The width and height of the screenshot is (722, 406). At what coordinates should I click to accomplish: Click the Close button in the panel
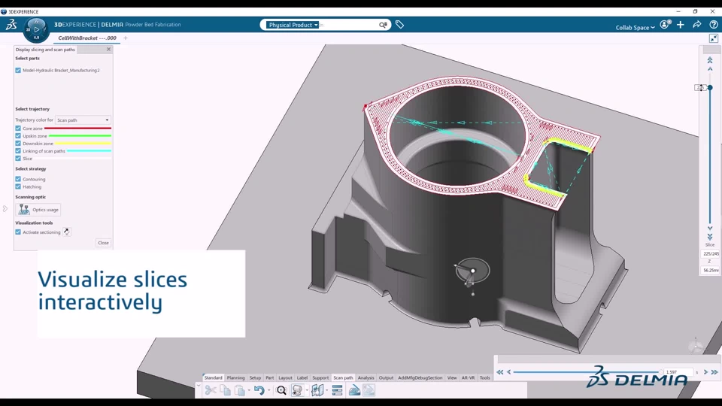click(x=103, y=243)
